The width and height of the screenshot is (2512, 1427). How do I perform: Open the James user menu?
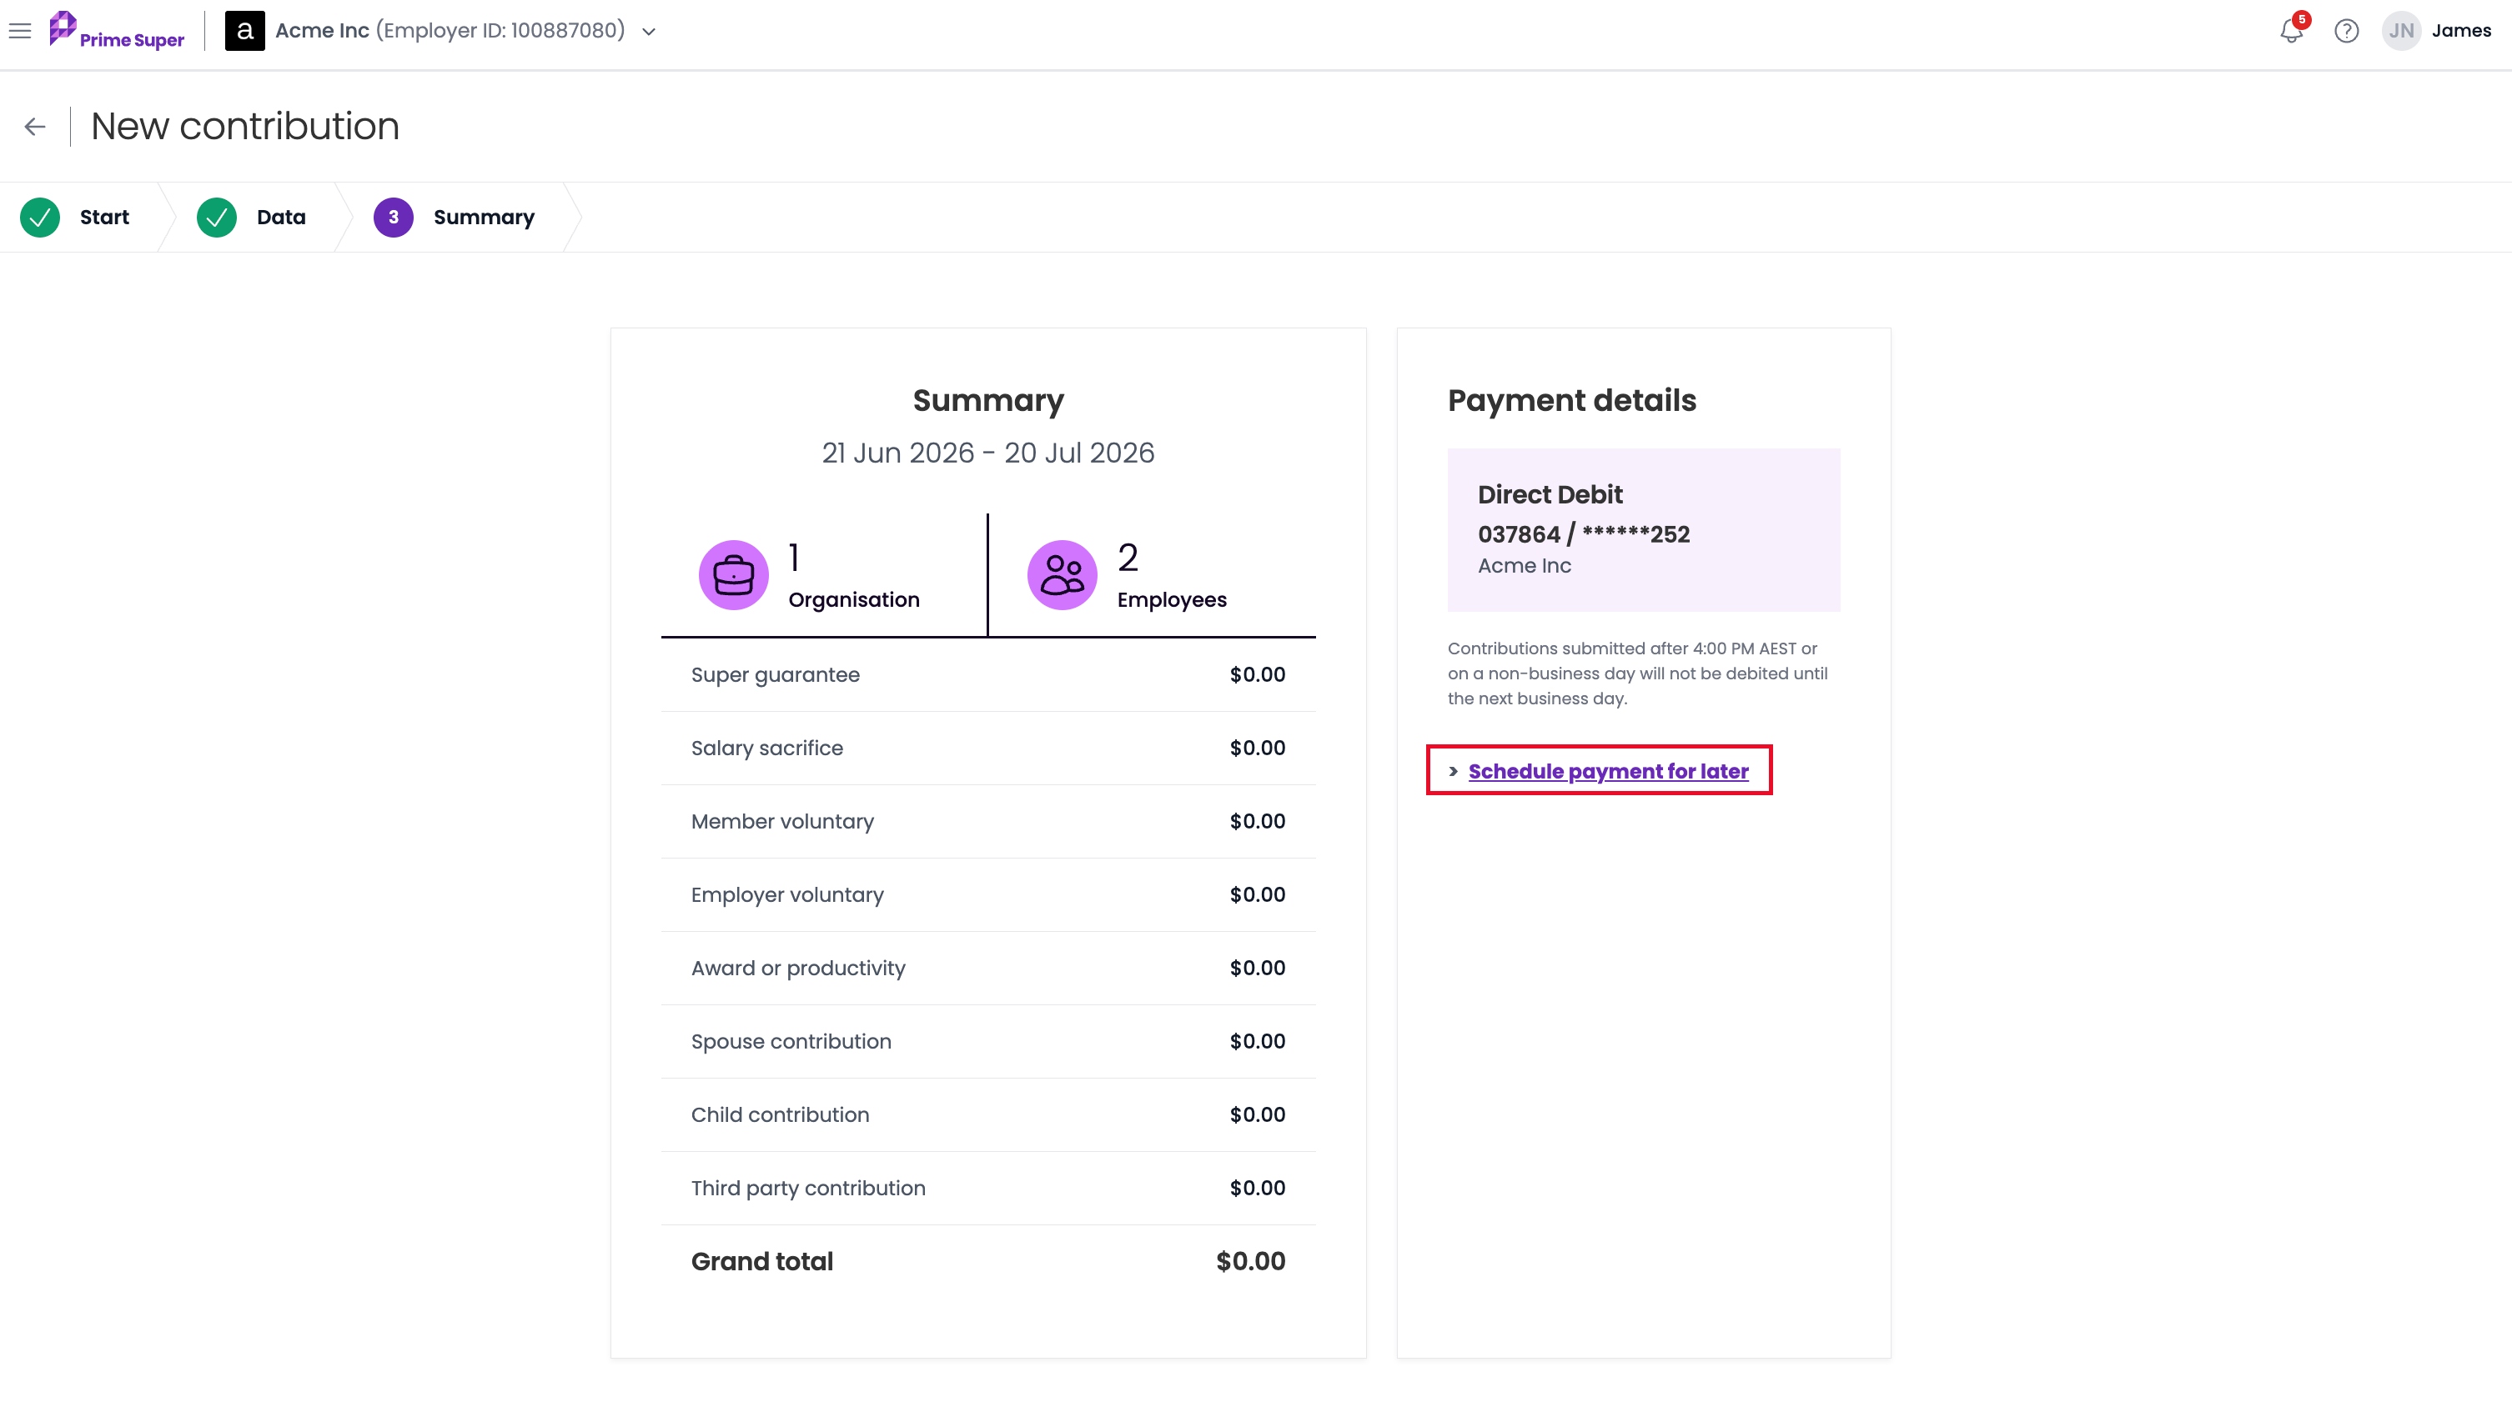click(2461, 30)
